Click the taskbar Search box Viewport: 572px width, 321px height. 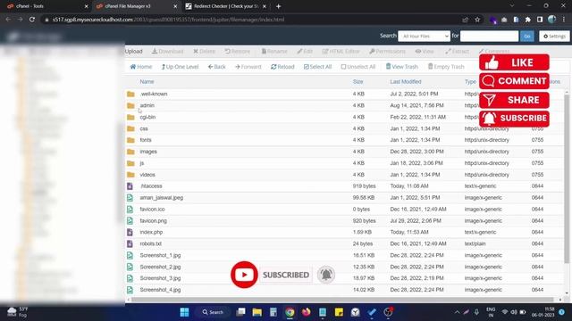click(213, 312)
